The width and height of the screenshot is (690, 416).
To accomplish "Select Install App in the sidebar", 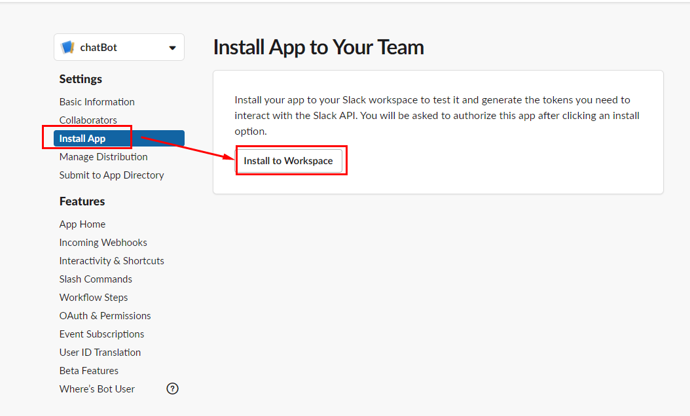I will 118,139.
